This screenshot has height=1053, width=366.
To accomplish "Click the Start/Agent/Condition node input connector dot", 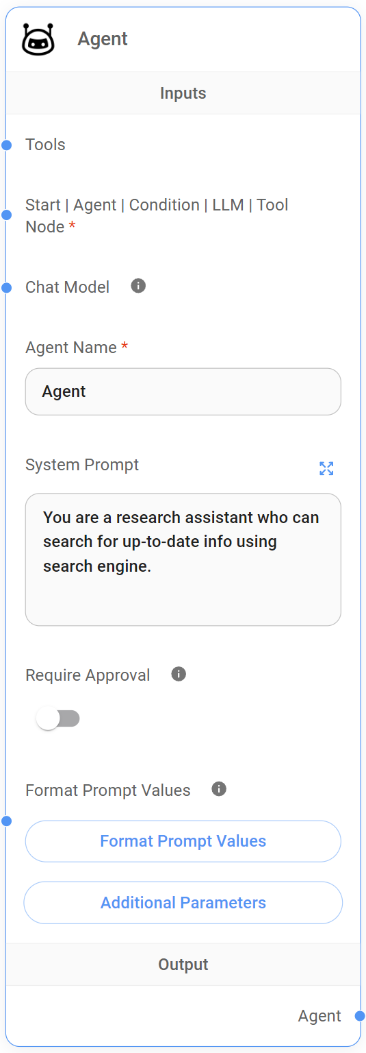I will tap(7, 215).
